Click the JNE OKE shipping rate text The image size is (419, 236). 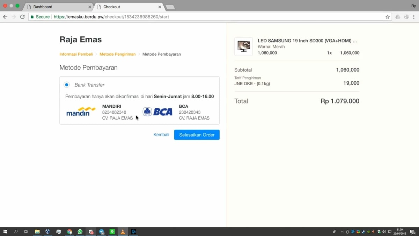(x=252, y=84)
